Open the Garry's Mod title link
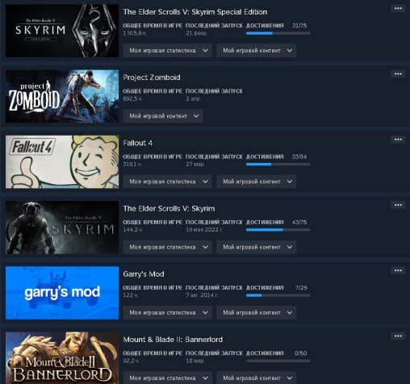This screenshot has height=384, width=410. click(x=144, y=274)
